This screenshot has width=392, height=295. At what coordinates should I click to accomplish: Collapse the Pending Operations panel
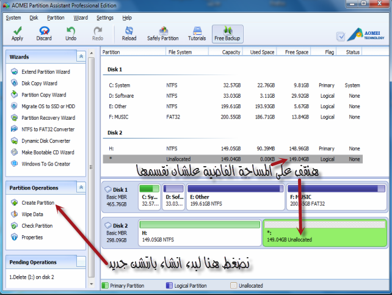click(81, 262)
